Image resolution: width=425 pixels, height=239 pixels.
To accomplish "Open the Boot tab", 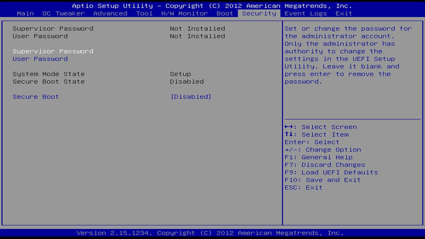I will 225,14.
